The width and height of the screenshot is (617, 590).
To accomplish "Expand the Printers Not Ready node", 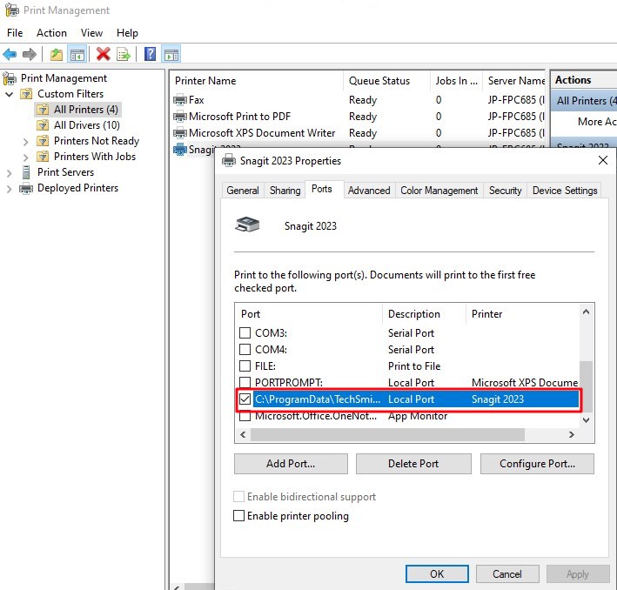I will [x=25, y=142].
